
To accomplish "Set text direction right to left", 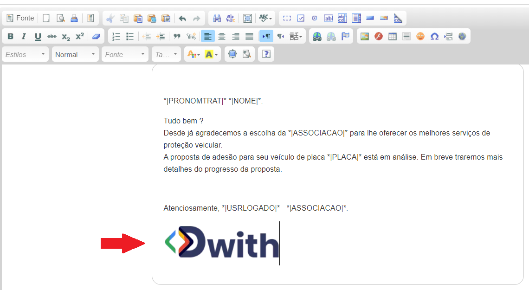I will 280,36.
